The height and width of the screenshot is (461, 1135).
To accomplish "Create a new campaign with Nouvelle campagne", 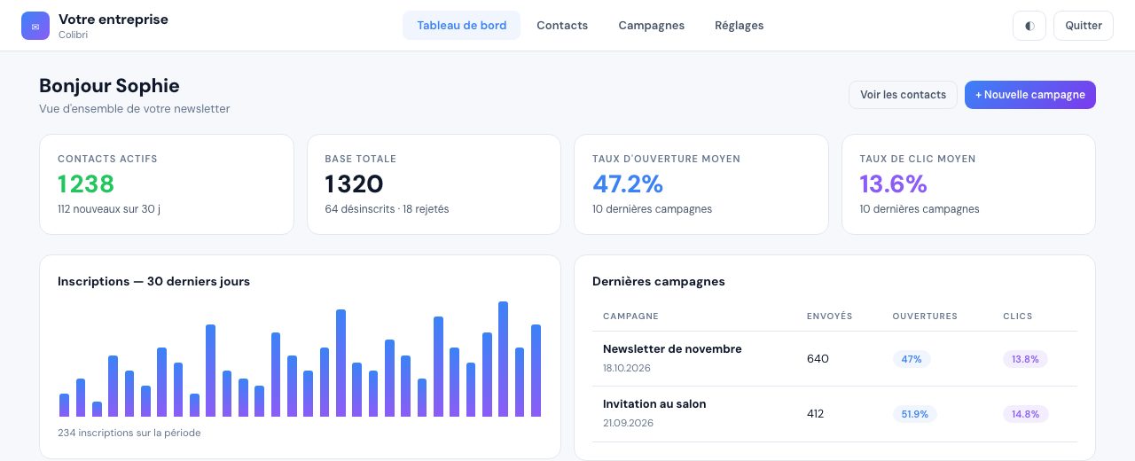I will click(1030, 95).
